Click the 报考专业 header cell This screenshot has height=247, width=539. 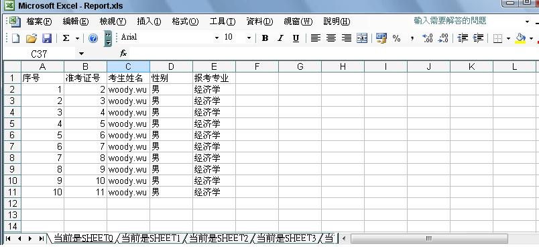tap(214, 78)
